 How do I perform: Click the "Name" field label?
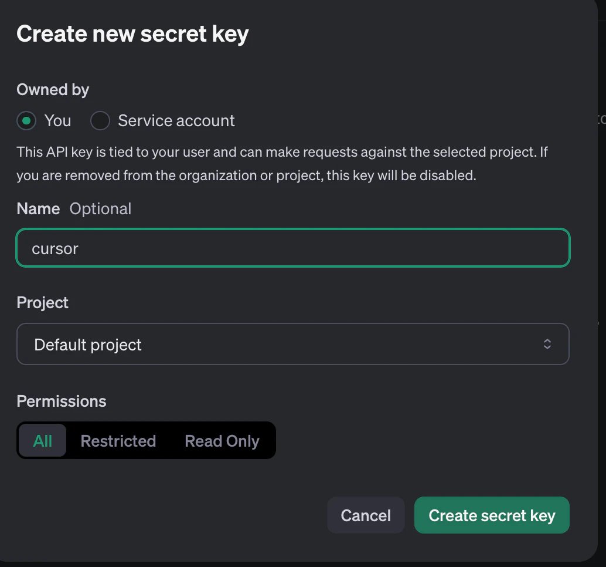[38, 209]
